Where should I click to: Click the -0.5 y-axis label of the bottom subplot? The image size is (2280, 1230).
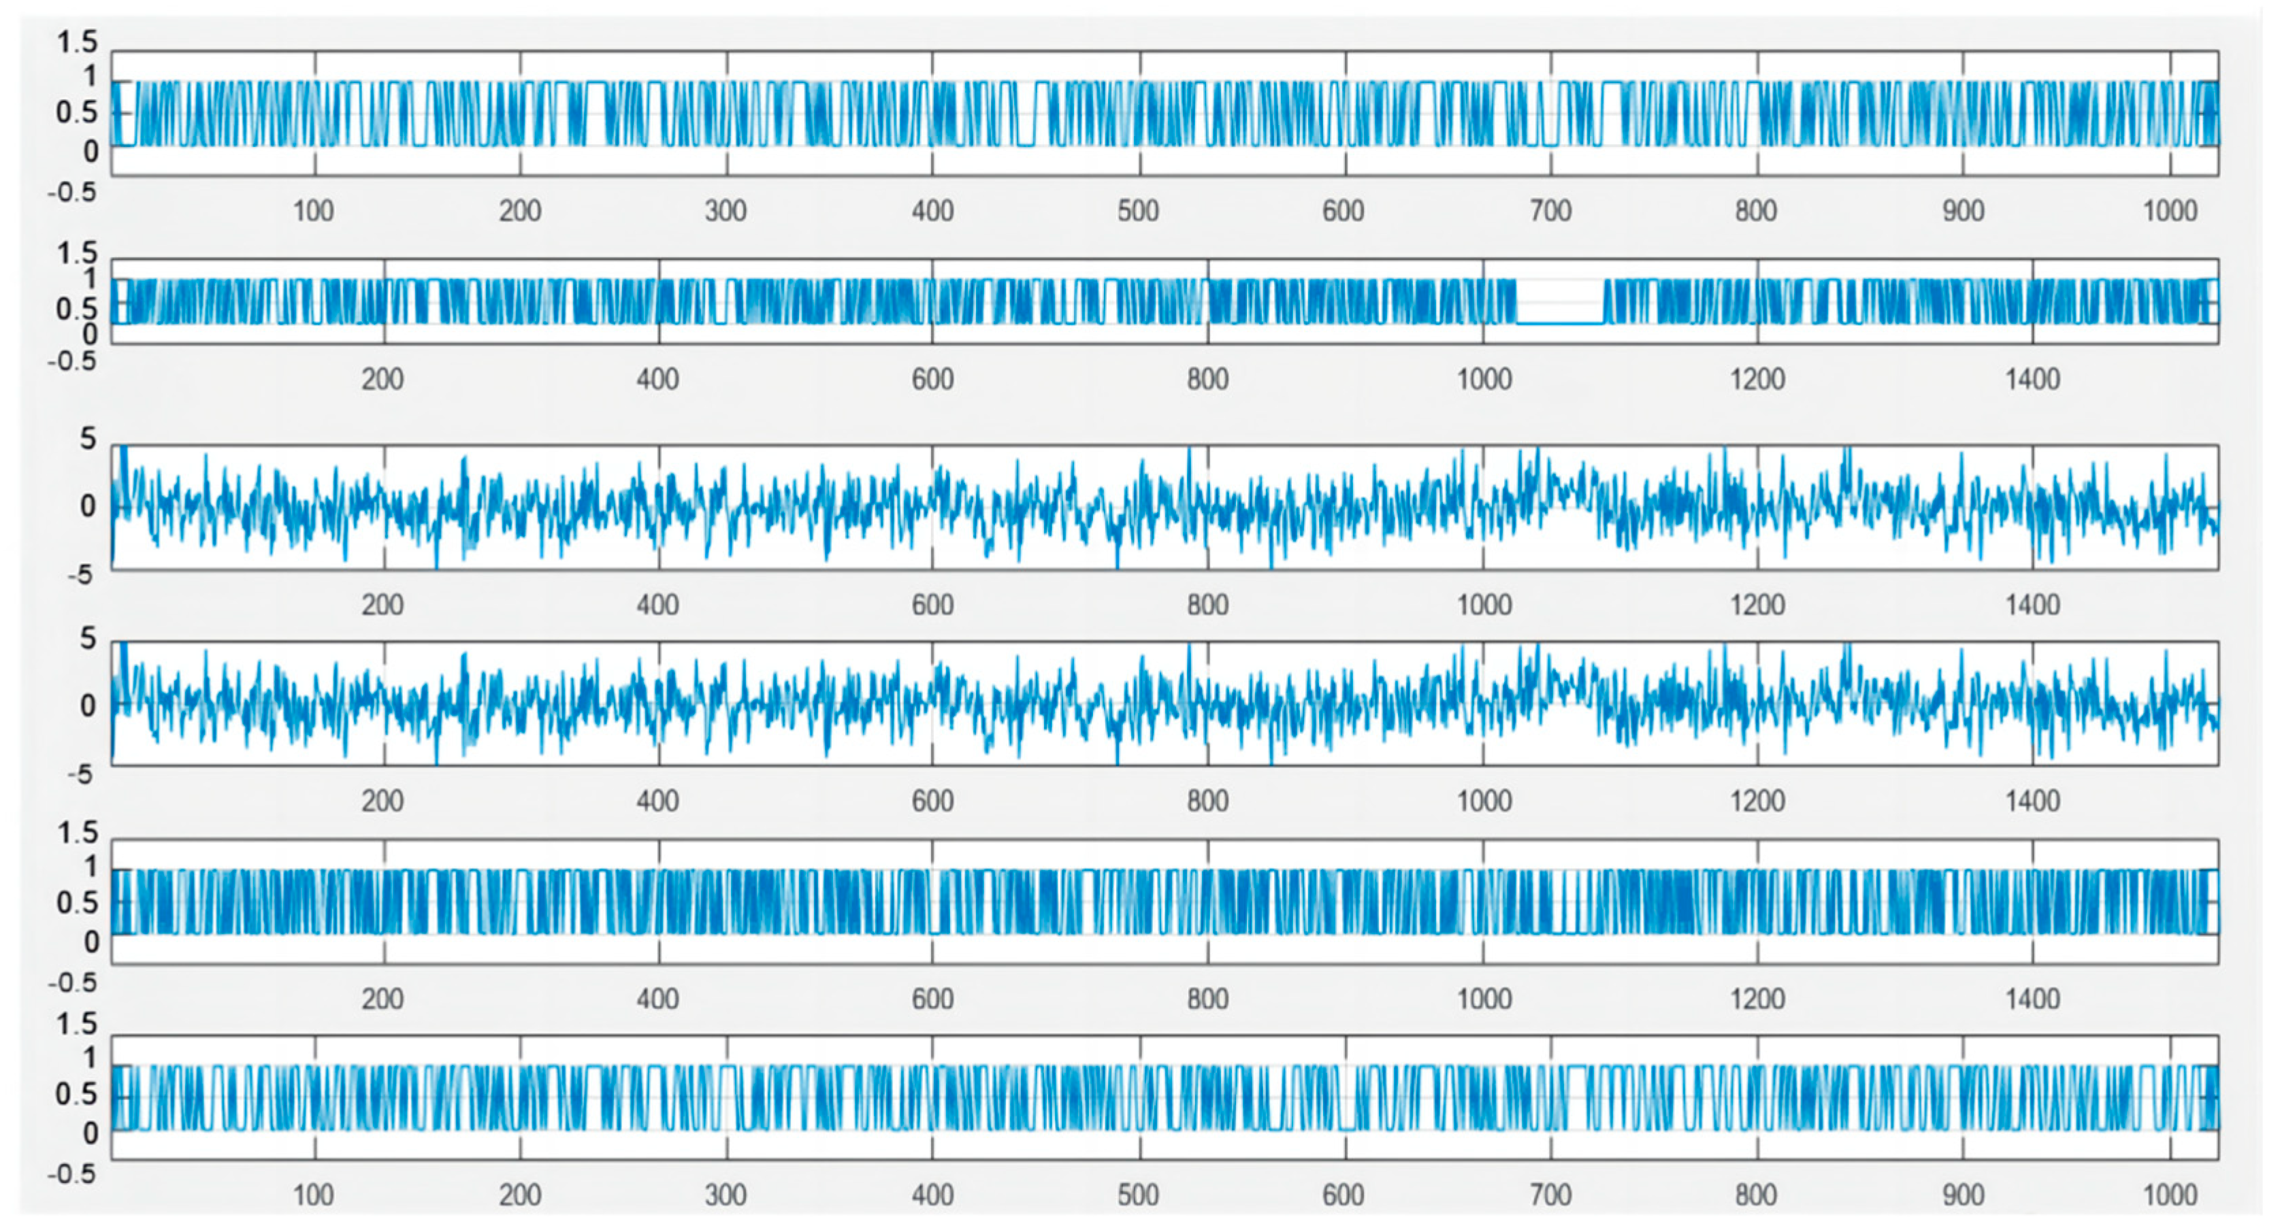point(71,1174)
